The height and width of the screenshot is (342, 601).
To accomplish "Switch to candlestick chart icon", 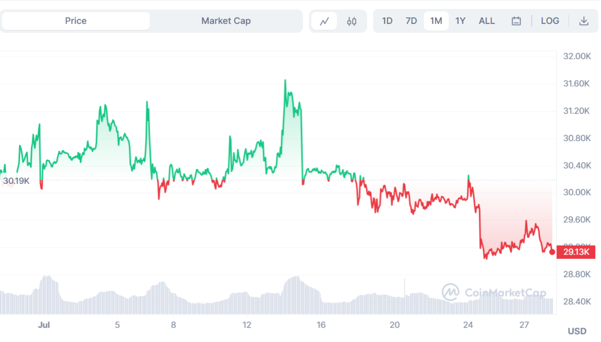I will pos(352,21).
